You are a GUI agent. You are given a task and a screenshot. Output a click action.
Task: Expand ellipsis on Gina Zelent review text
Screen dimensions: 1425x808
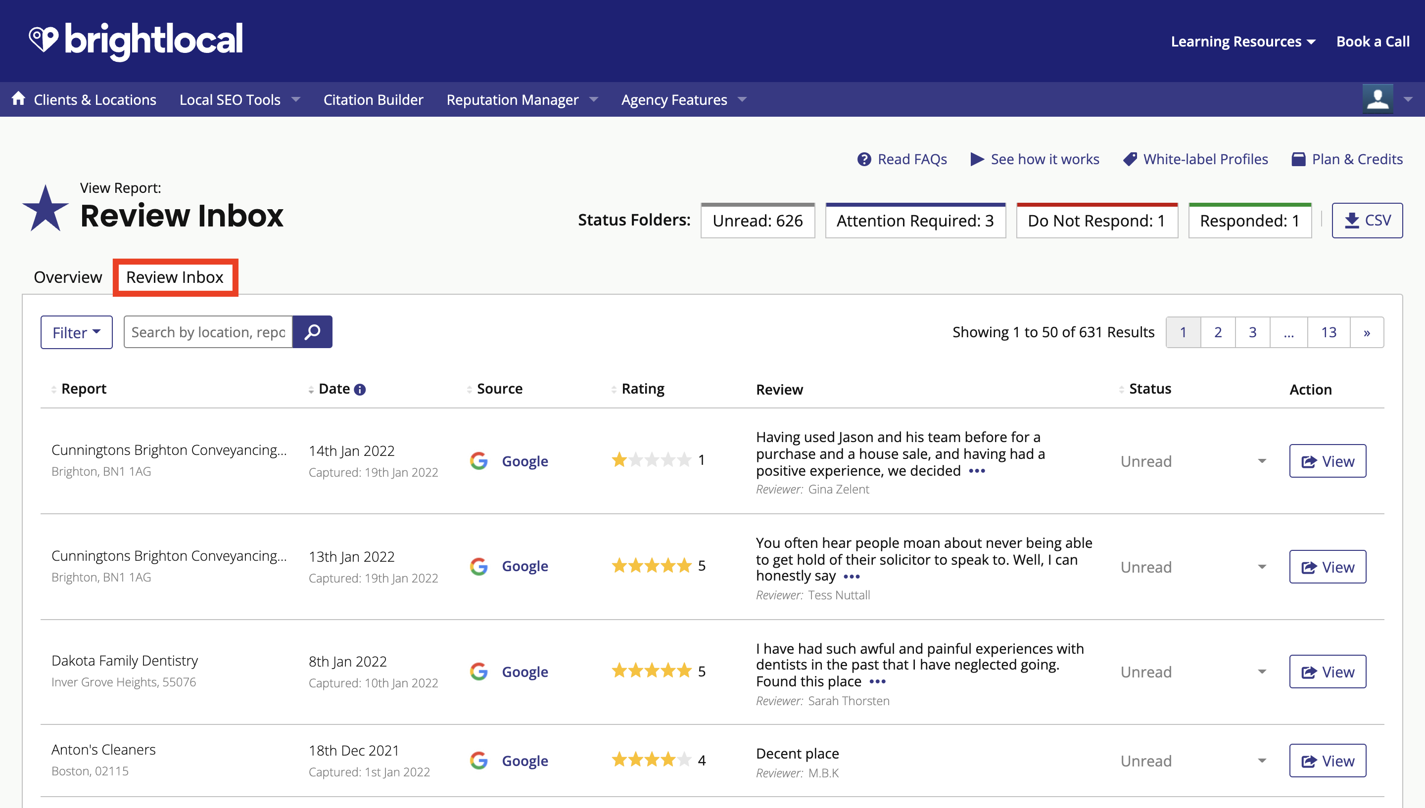(976, 471)
